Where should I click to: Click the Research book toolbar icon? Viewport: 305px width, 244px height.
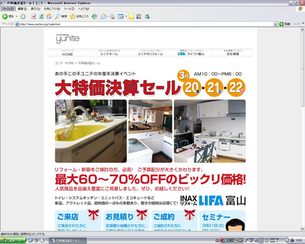139,17
